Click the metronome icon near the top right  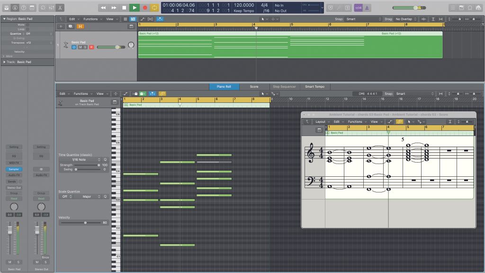tap(367, 8)
